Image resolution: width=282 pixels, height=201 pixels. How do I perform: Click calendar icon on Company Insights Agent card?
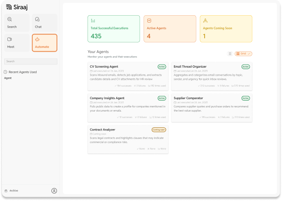[91, 102]
